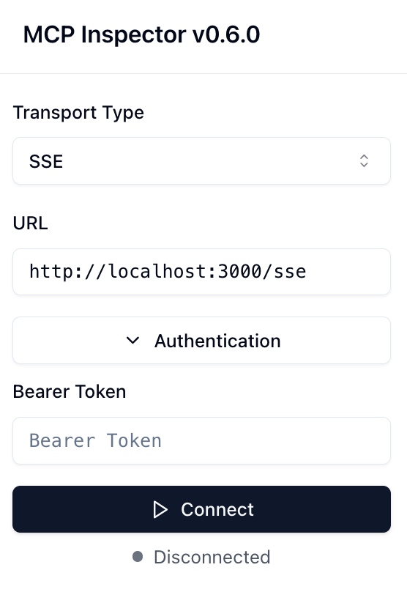The height and width of the screenshot is (592, 407).
Task: Click the MCP Inspector v0.6.0 title
Action: [141, 34]
